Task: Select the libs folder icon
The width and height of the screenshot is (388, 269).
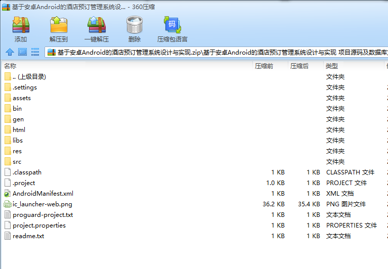Action: point(8,141)
